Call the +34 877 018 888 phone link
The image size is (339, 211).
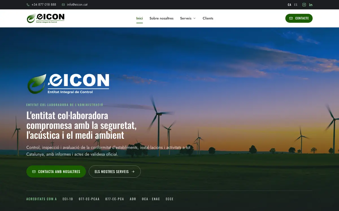coord(41,5)
